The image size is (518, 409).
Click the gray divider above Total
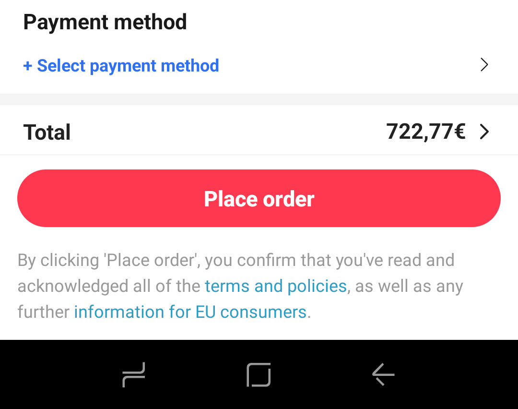coord(259,99)
